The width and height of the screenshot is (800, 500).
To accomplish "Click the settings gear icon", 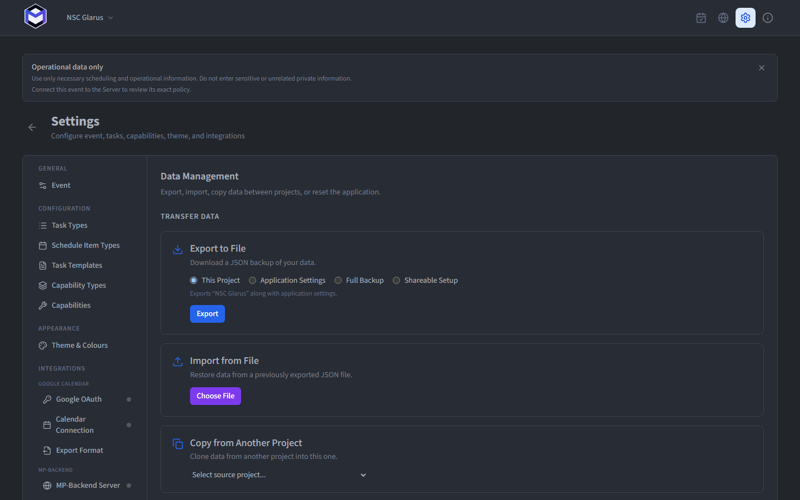I will pos(746,18).
